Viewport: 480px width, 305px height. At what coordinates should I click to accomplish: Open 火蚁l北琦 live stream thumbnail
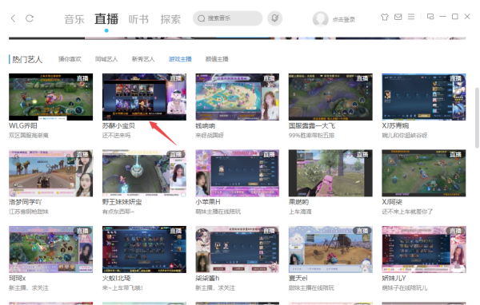pos(144,249)
